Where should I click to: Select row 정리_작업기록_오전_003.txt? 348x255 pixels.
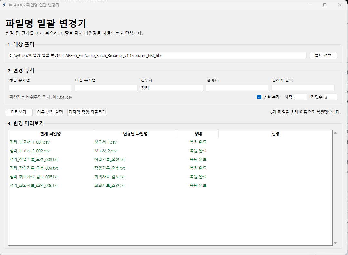click(x=170, y=159)
